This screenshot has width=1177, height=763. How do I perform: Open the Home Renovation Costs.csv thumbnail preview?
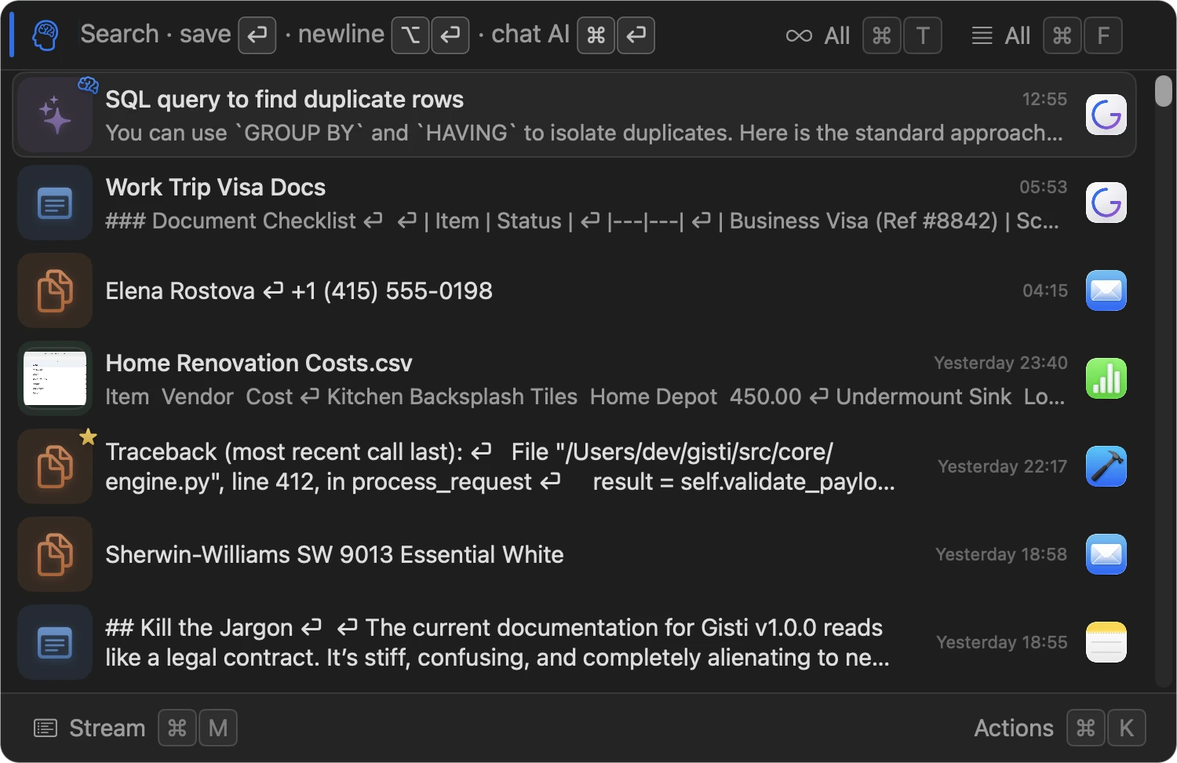pyautogui.click(x=55, y=378)
